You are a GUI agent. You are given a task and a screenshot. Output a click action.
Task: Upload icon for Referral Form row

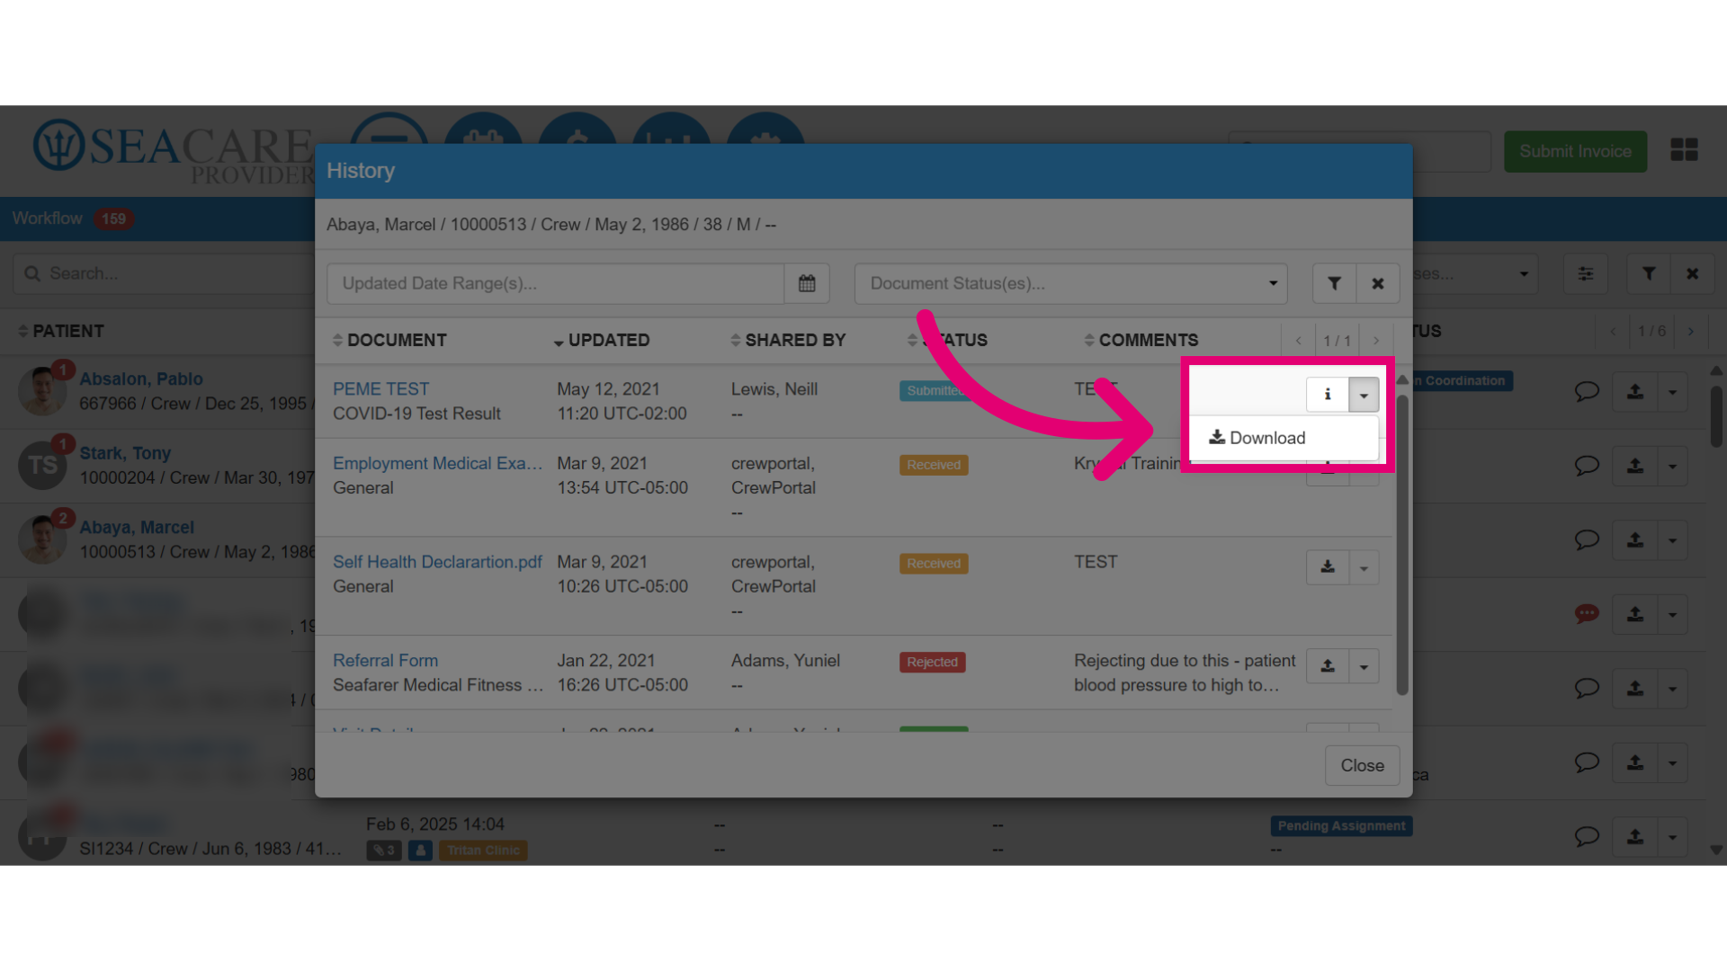point(1328,666)
